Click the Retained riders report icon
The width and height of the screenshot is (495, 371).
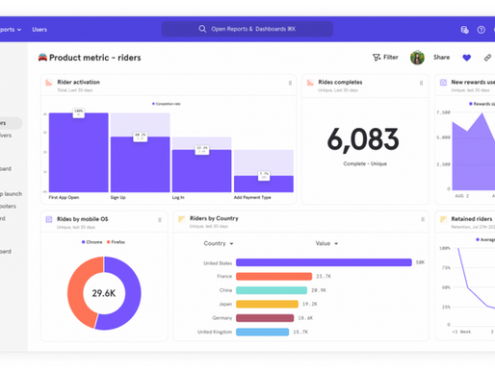tap(443, 219)
